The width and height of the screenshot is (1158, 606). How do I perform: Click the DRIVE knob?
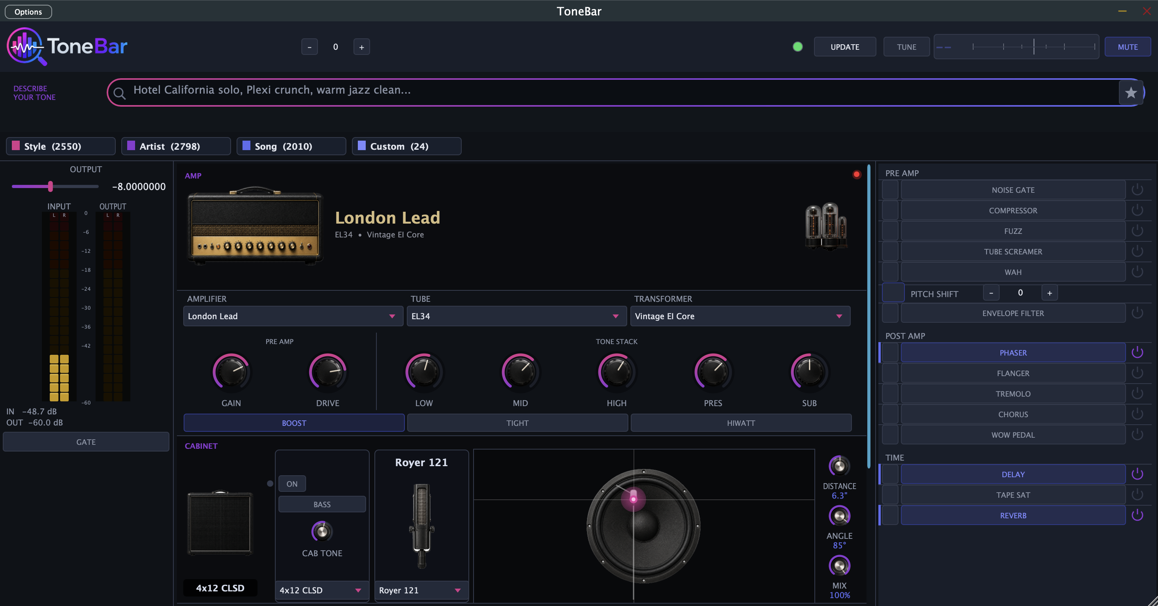(327, 372)
